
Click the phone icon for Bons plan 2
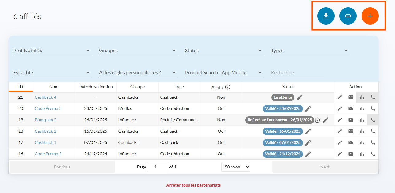coord(373,120)
